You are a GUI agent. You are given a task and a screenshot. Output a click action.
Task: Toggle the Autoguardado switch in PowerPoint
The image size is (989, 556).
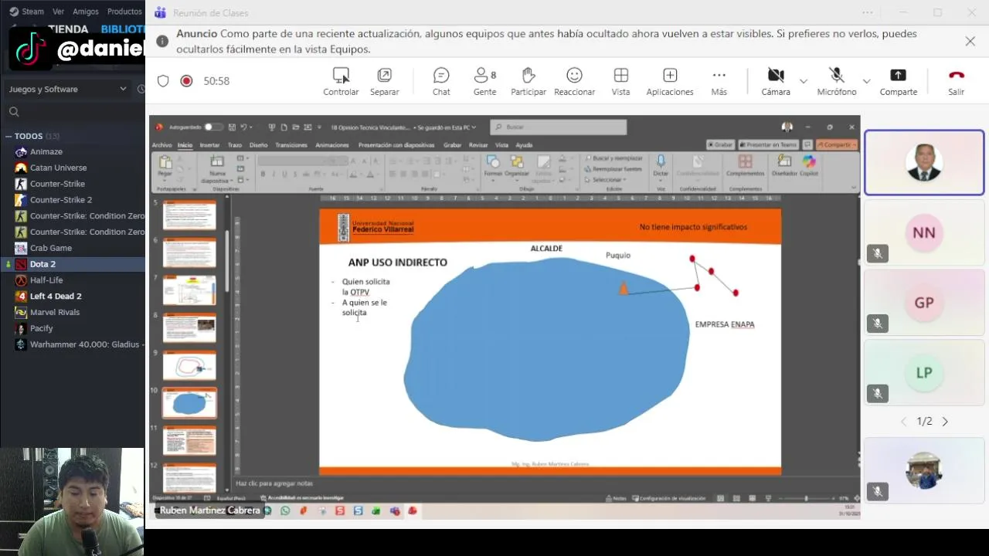click(212, 127)
